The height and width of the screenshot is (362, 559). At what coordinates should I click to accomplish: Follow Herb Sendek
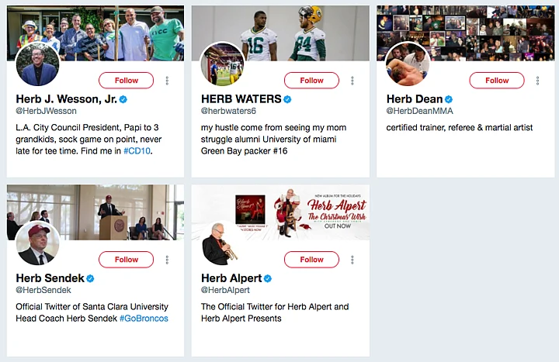pos(127,260)
